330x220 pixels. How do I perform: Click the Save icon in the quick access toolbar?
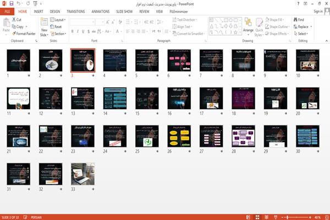[x=12, y=4]
